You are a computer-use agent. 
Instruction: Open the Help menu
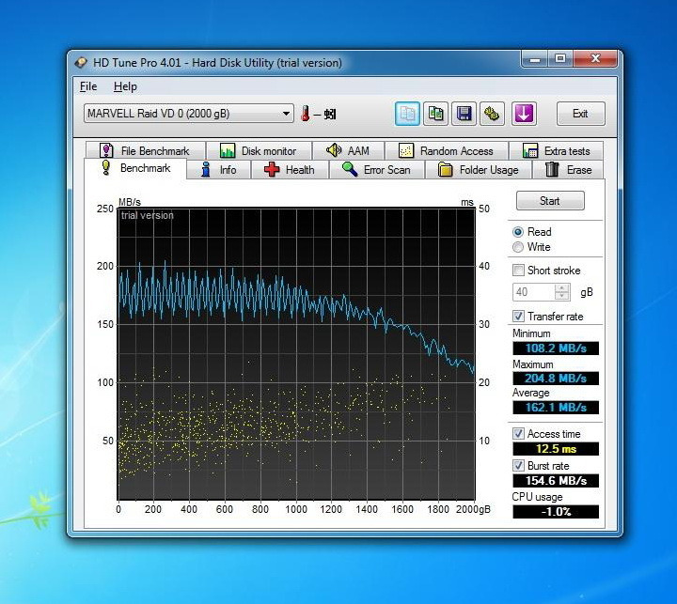[125, 86]
